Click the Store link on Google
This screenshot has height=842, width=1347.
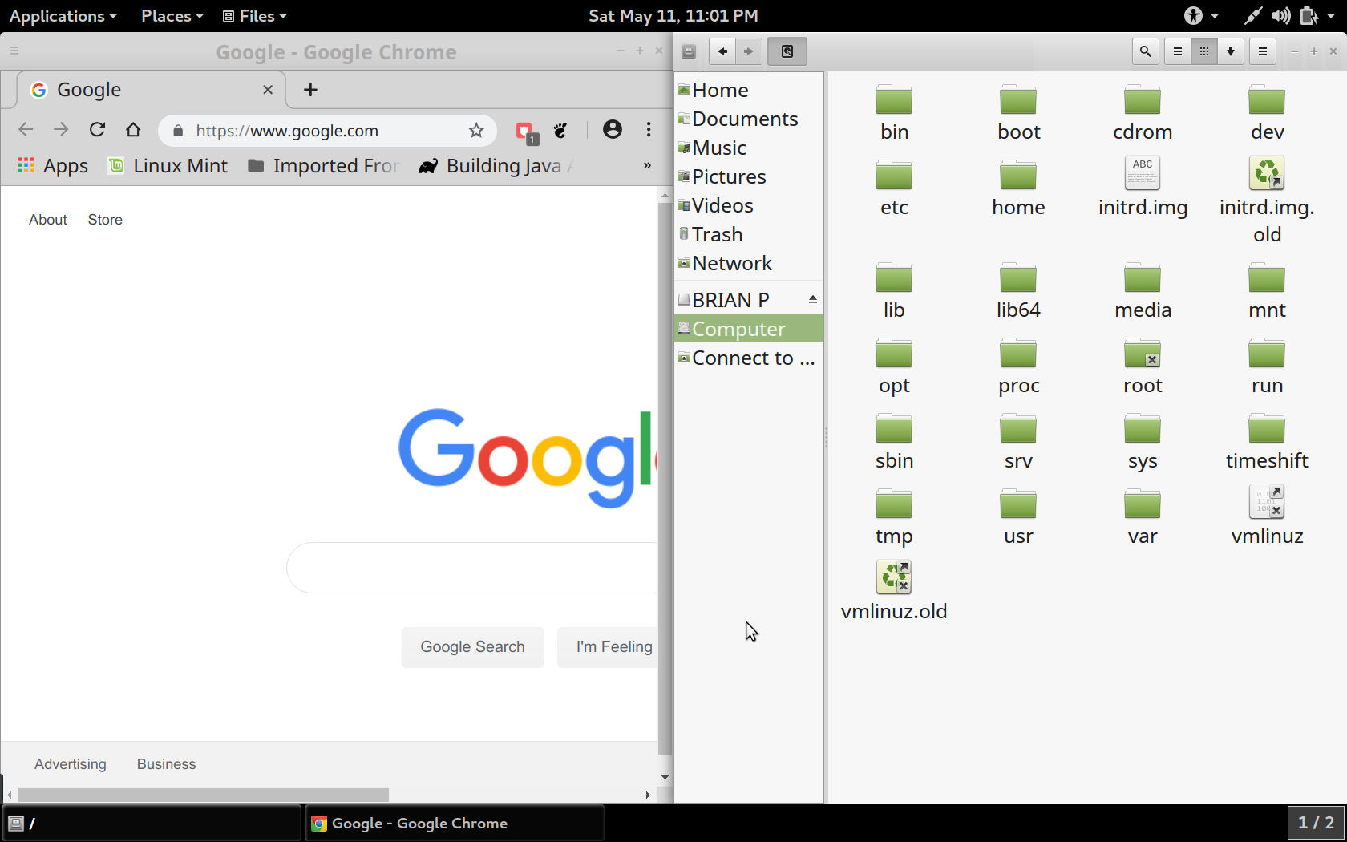[105, 220]
